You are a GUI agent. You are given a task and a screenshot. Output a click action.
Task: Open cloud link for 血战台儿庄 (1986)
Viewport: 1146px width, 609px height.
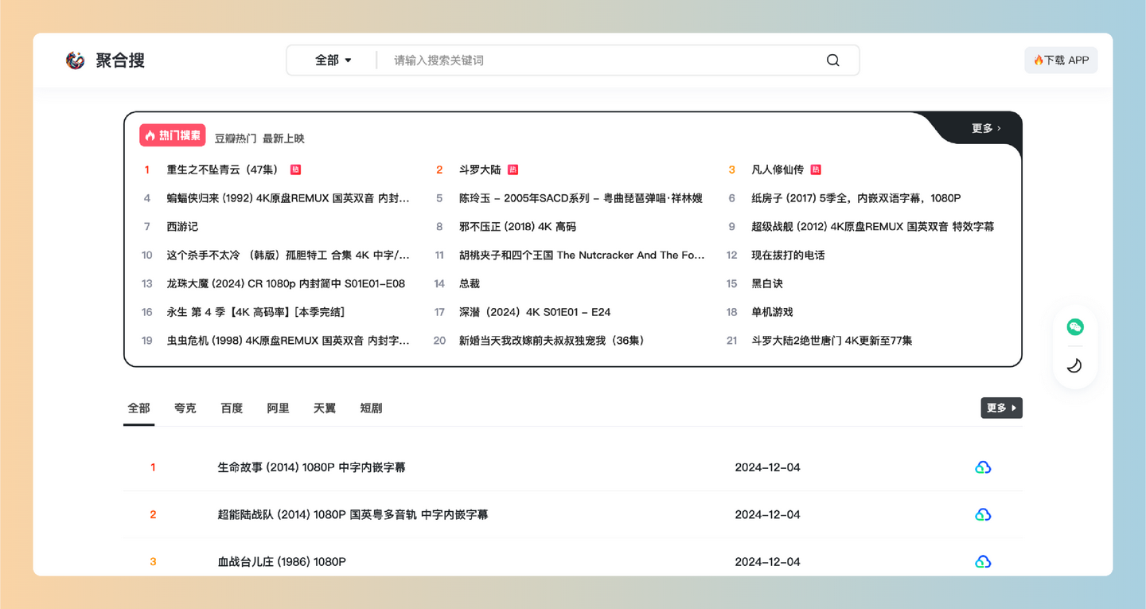point(983,562)
